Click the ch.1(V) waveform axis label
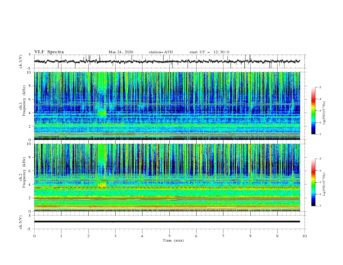The image size is (343, 265). point(21,61)
